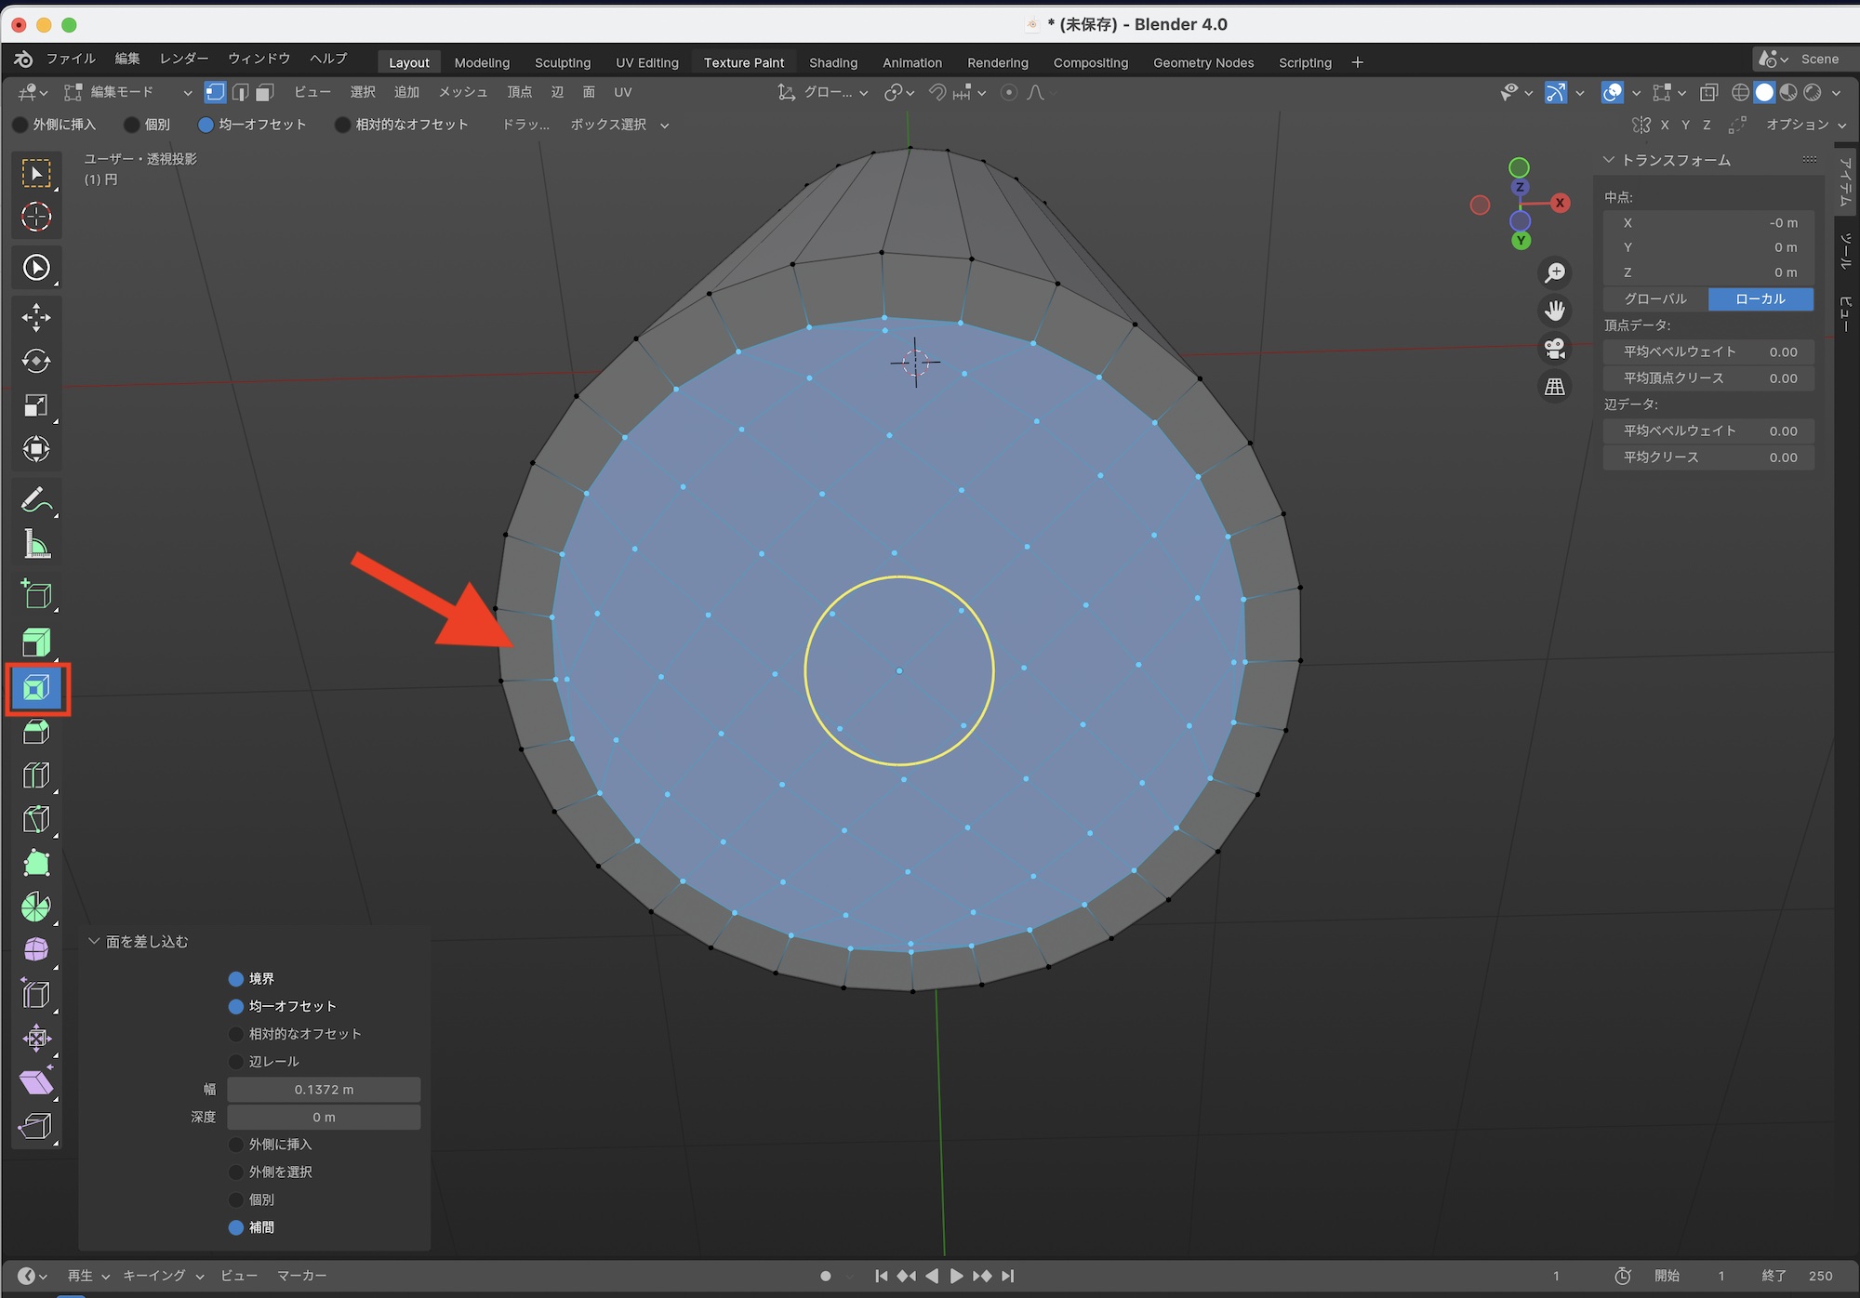Choose the Bevel tool icon
1860x1298 pixels.
pyautogui.click(x=36, y=733)
